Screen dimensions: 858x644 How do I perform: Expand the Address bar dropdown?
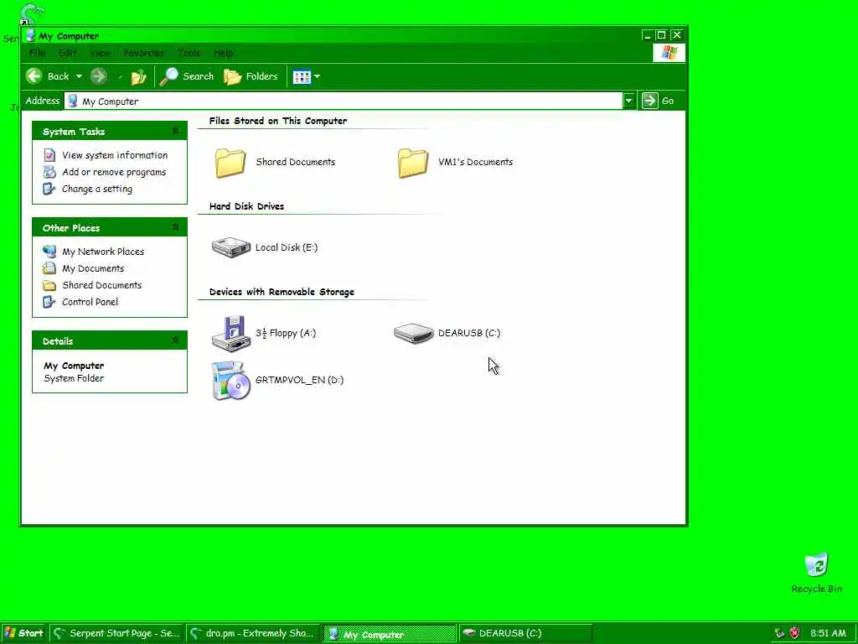click(628, 101)
